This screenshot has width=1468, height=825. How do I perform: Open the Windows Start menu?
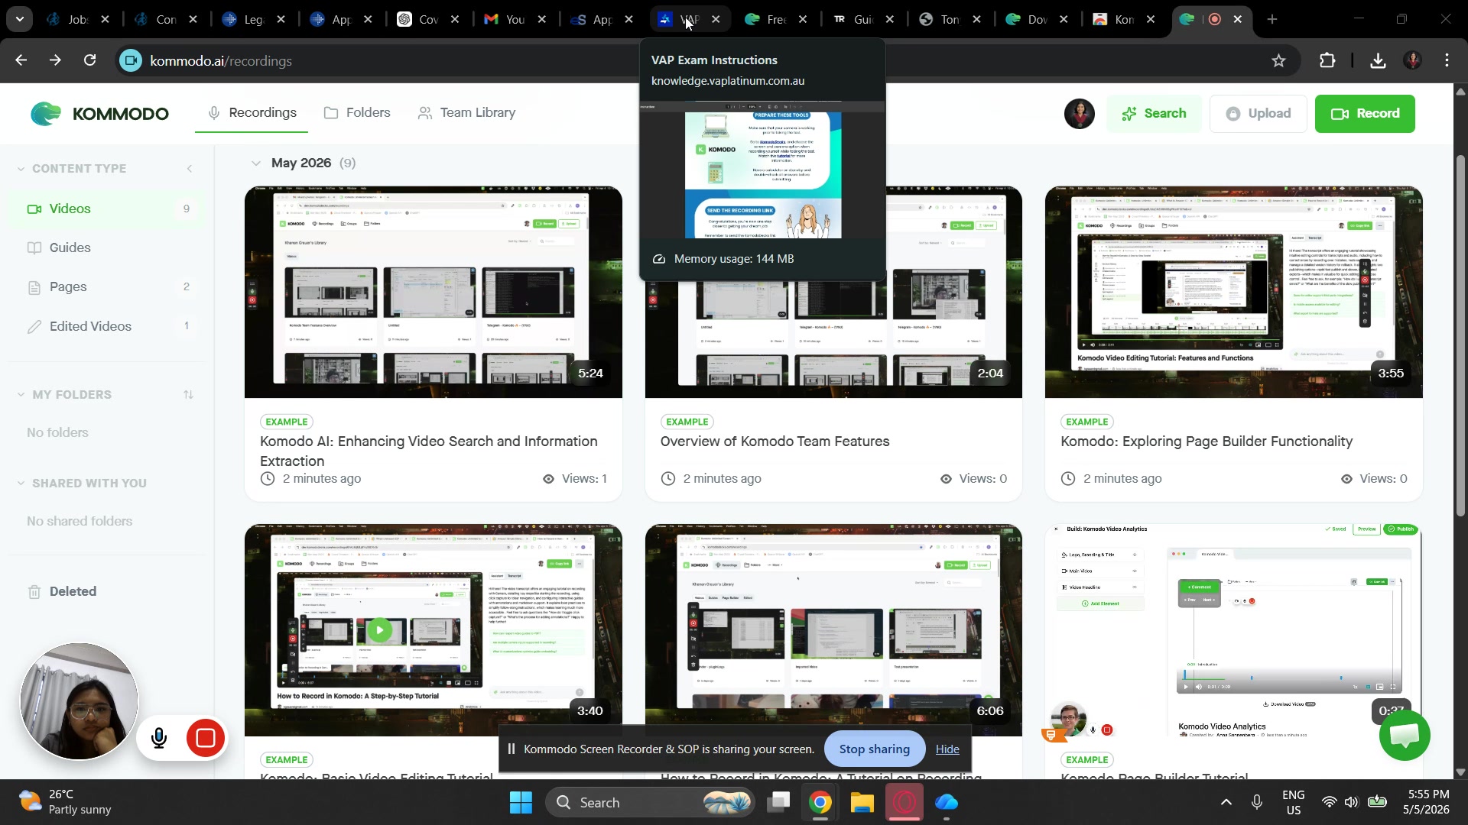tap(521, 803)
